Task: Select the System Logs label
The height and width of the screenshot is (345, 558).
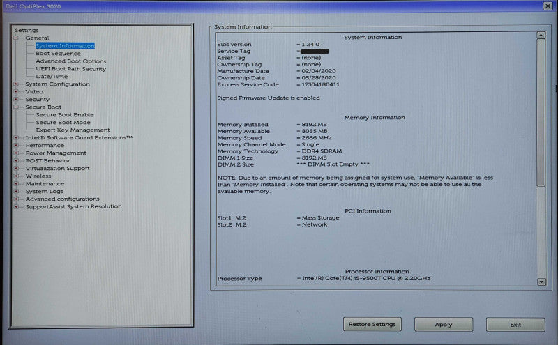Action: [x=44, y=192]
